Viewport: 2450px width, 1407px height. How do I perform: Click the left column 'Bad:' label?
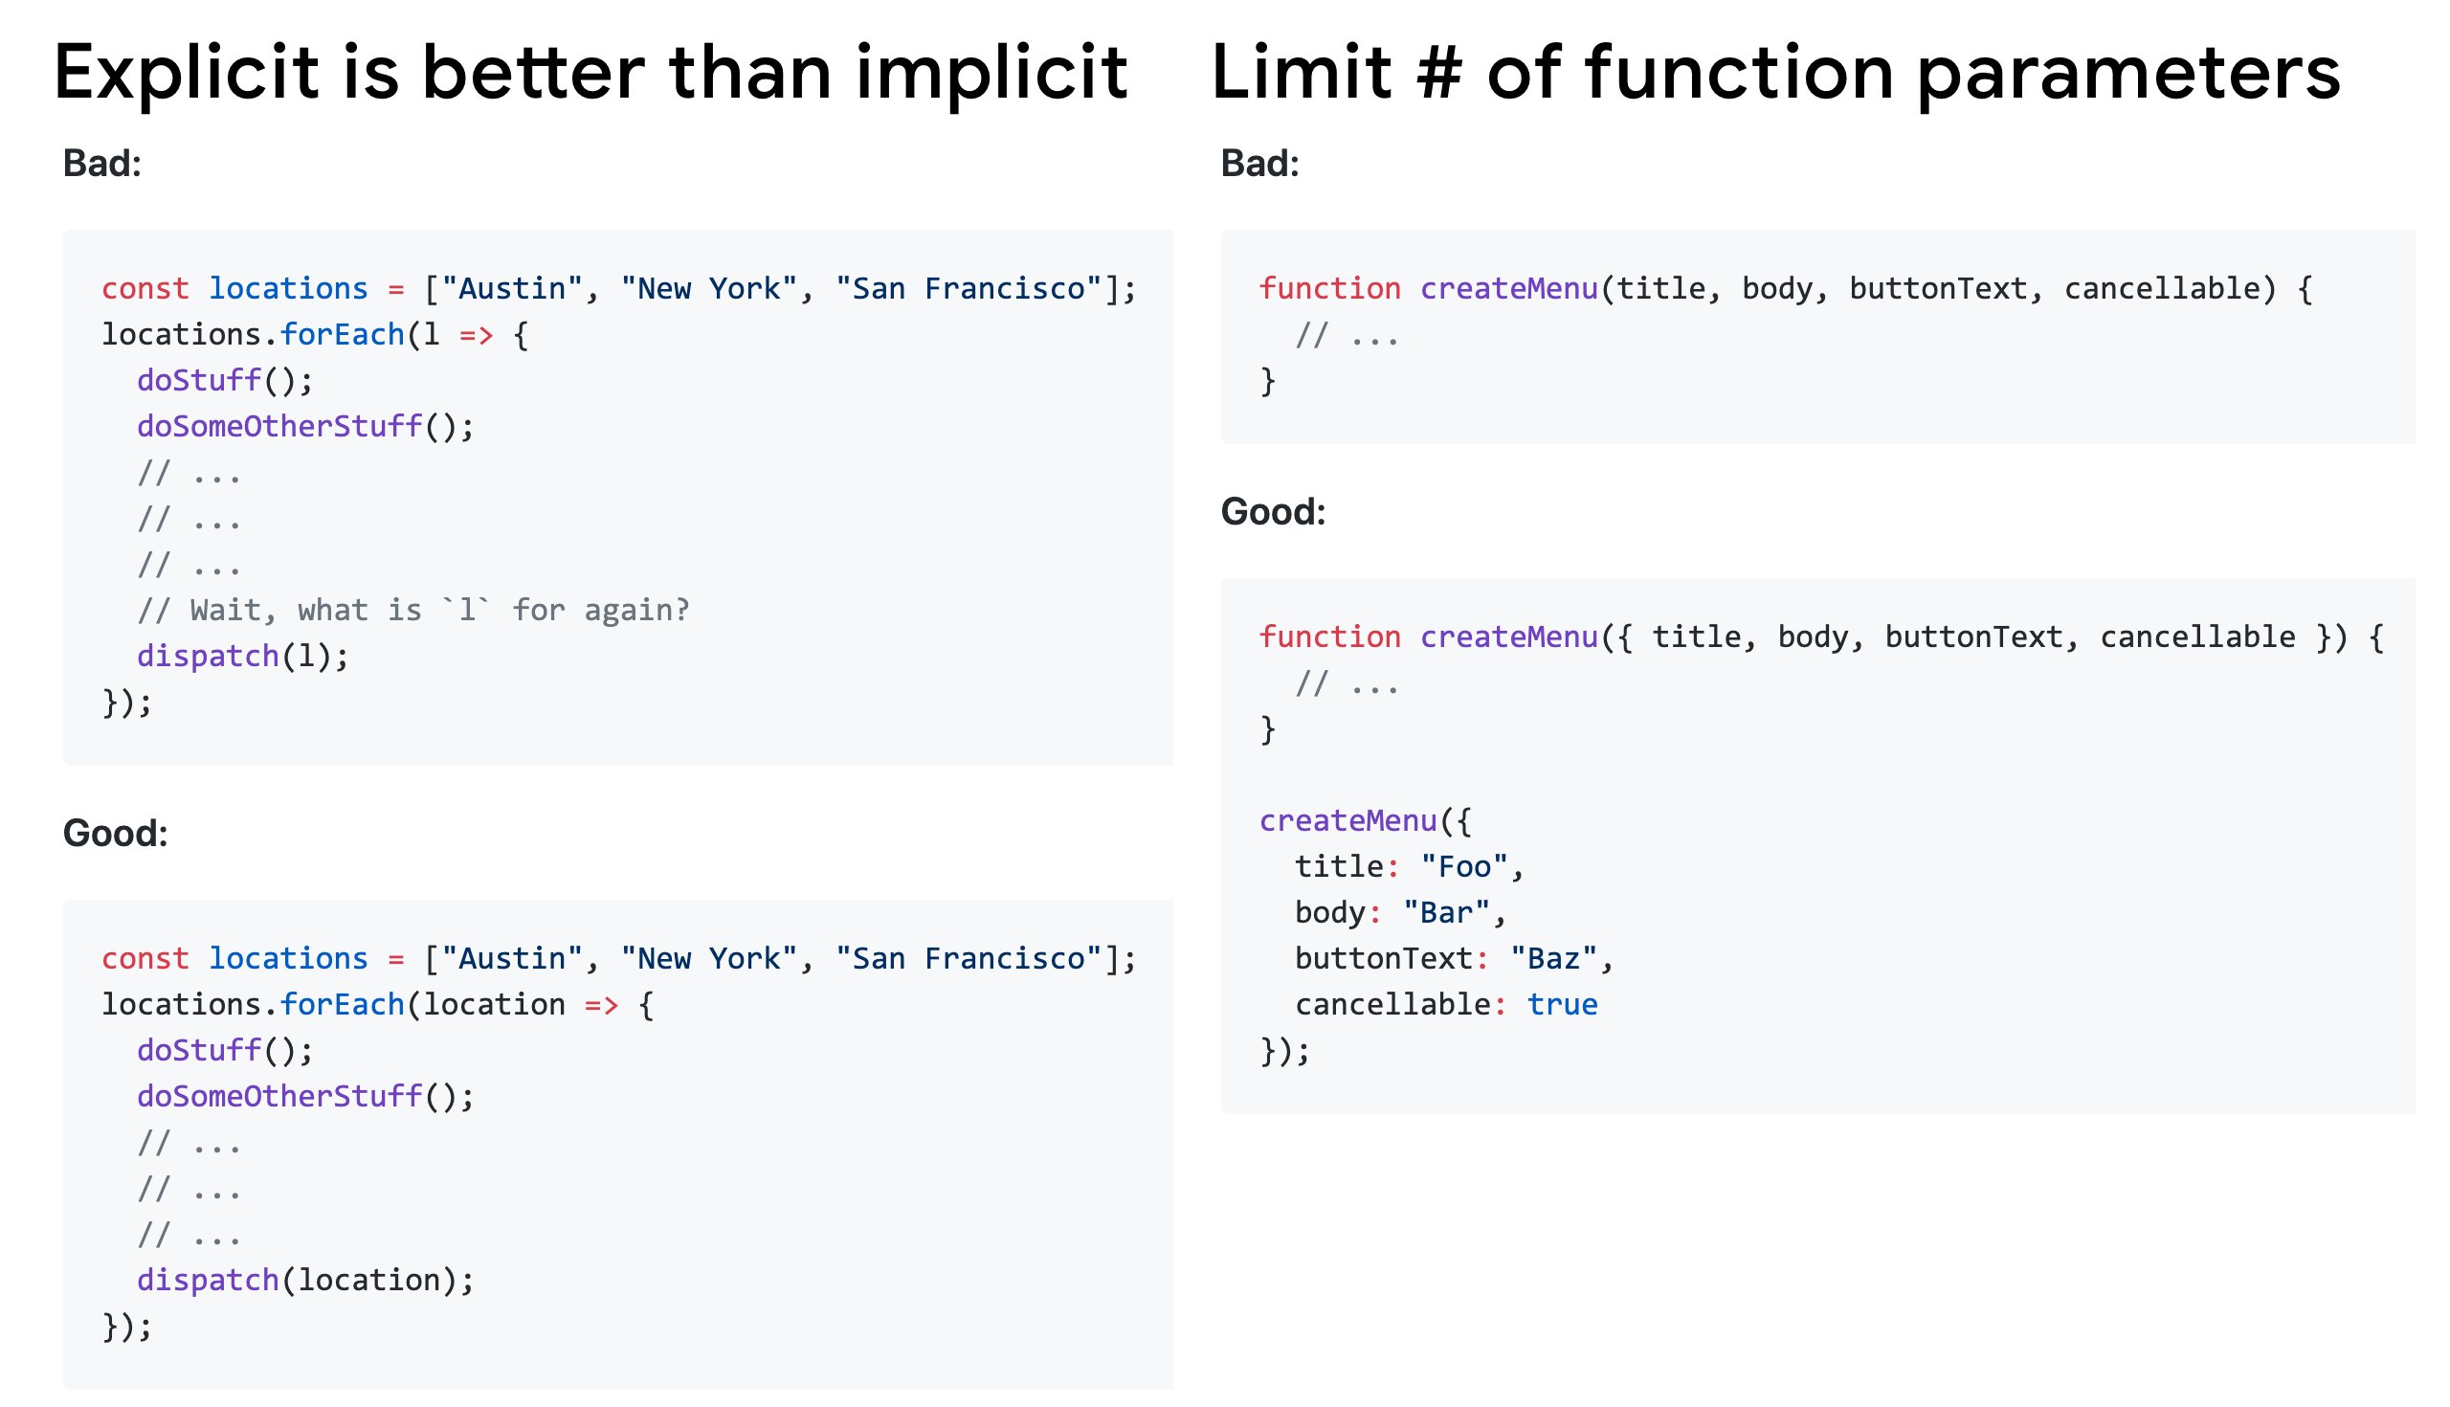click(102, 164)
